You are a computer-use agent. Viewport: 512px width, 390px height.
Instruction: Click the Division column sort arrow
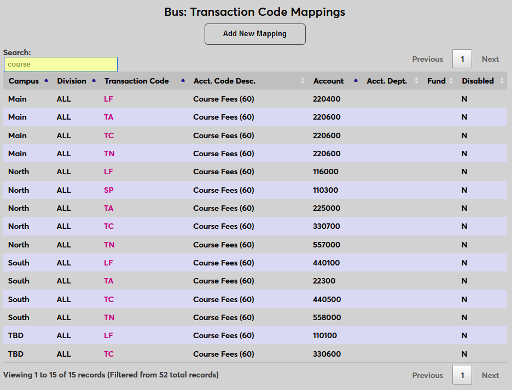pos(92,80)
